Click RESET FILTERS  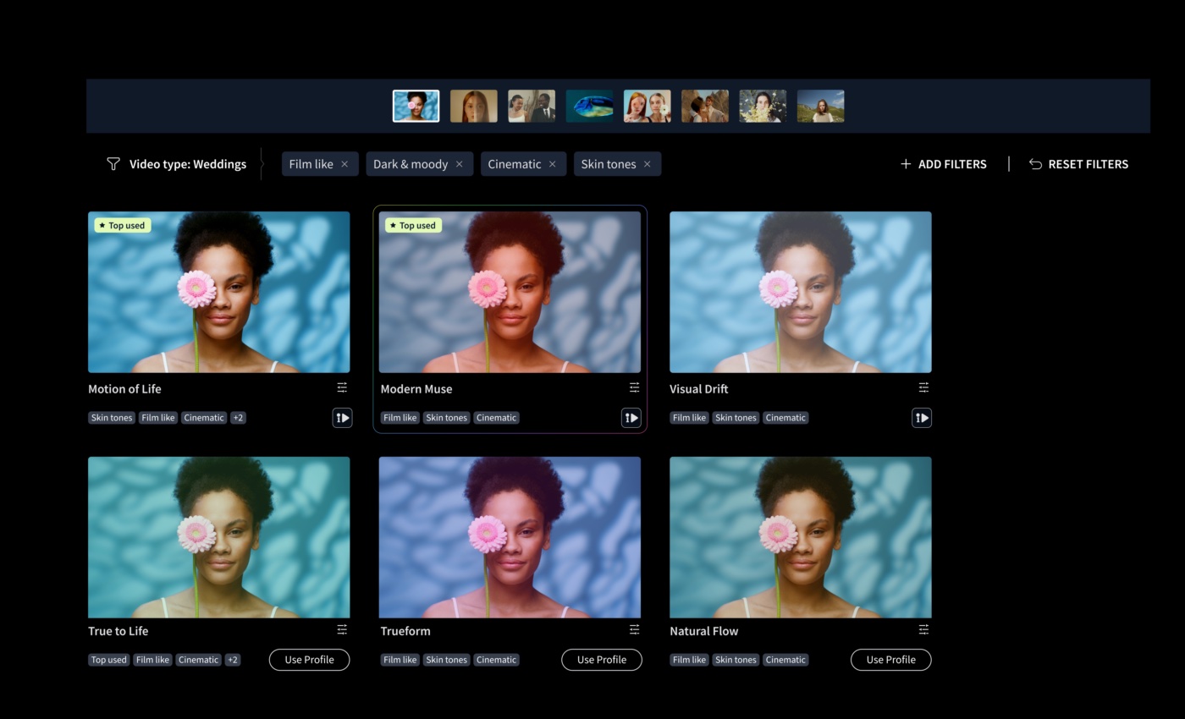tap(1078, 164)
